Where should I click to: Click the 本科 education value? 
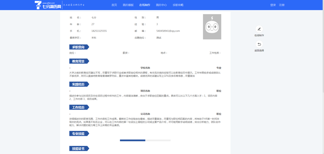click(94, 38)
